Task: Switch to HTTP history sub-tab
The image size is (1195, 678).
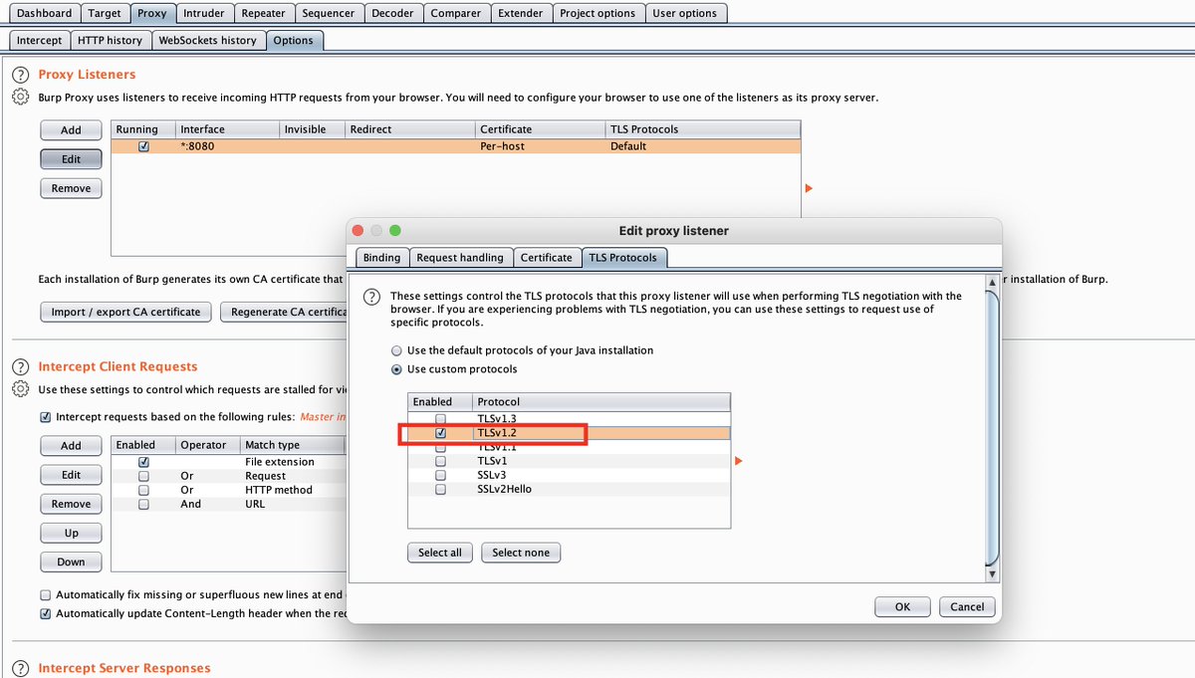Action: [111, 40]
